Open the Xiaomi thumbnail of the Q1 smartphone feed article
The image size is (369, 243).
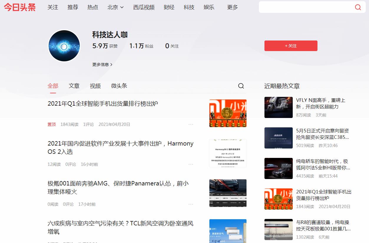click(228, 113)
